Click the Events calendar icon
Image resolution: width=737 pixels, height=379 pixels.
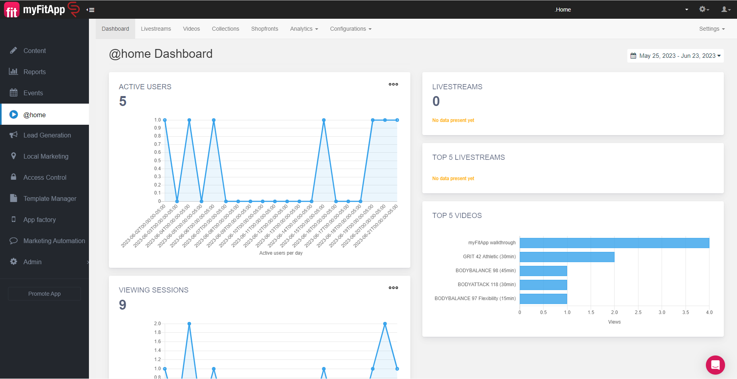point(14,93)
